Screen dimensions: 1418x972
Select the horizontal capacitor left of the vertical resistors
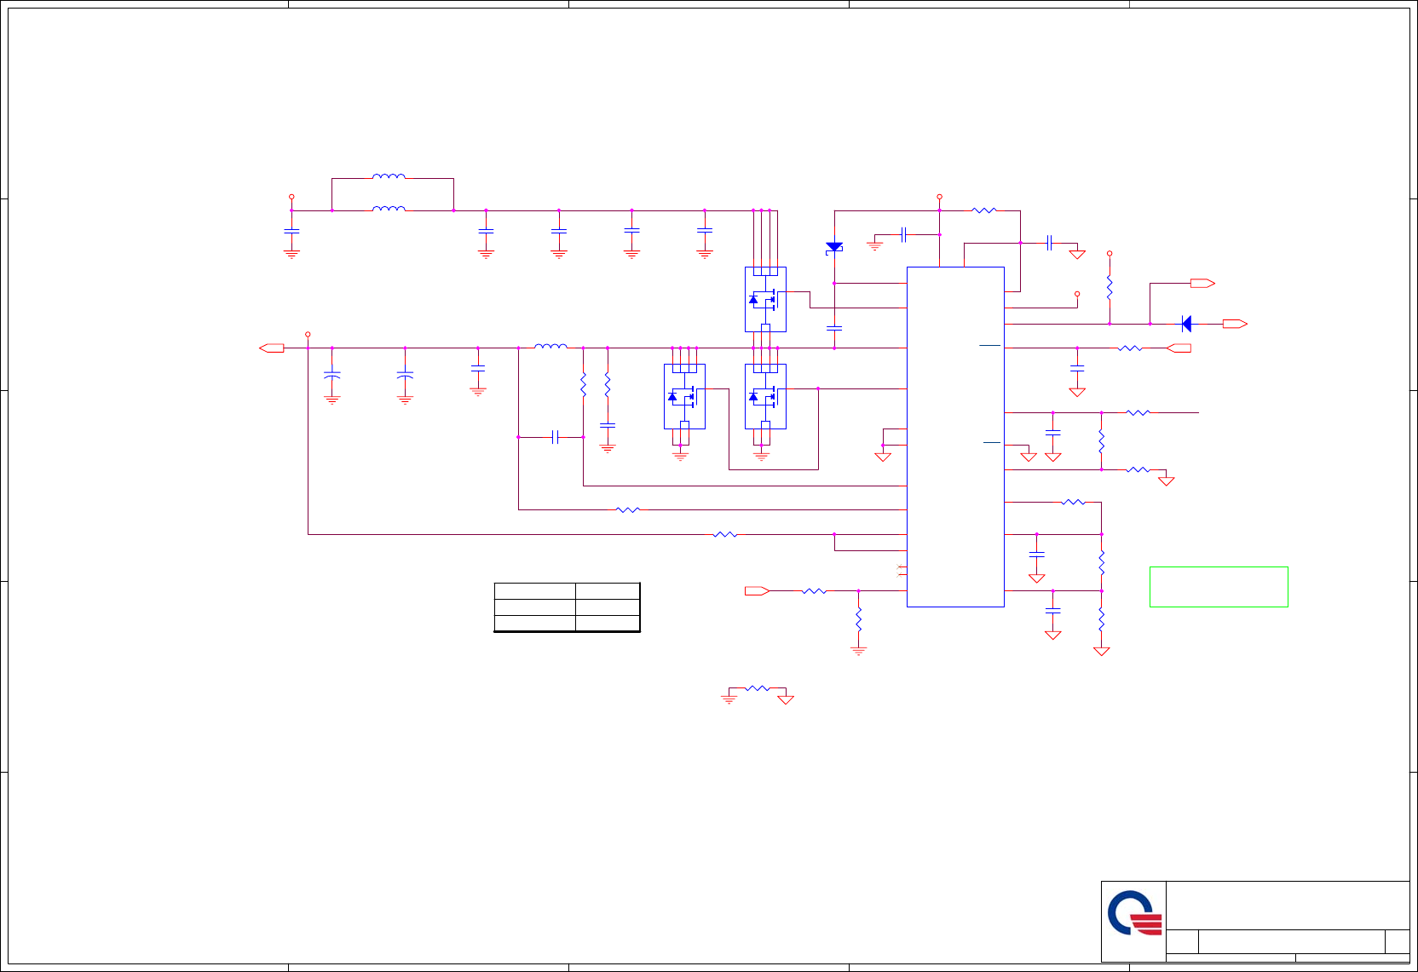555,437
